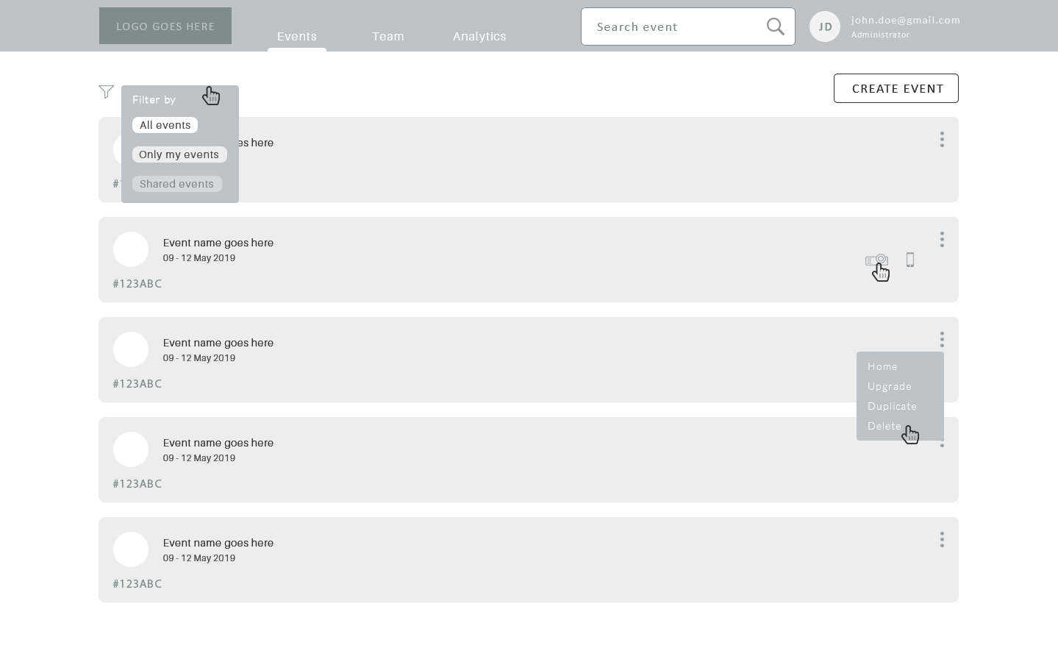Choose the Only my events filter
Image resolution: width=1058 pixels, height=662 pixels.
(x=179, y=154)
